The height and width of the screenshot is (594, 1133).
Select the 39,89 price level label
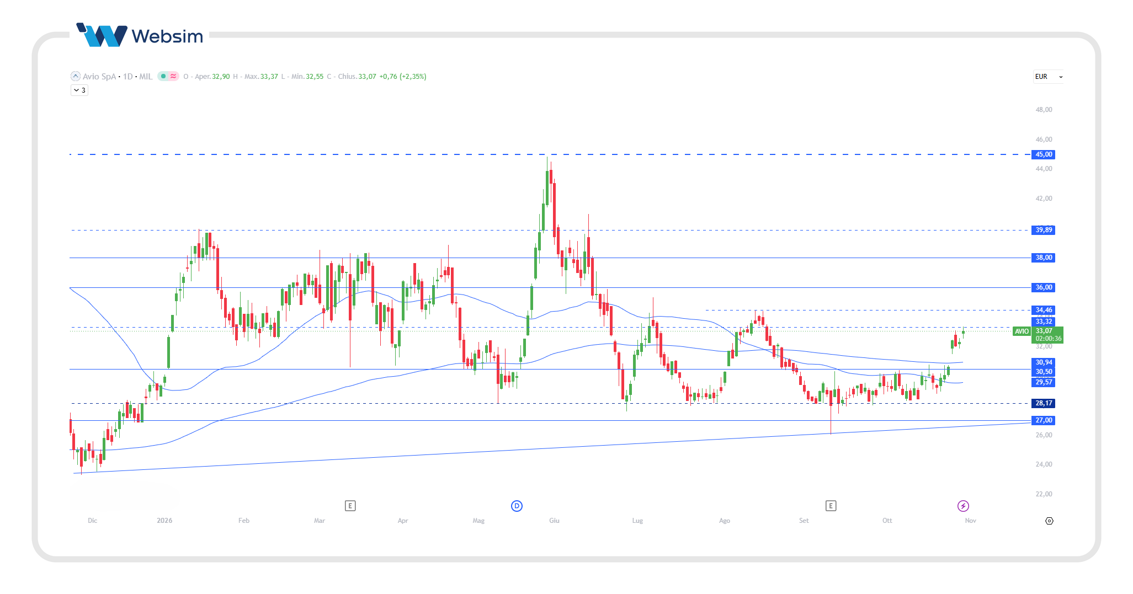pyautogui.click(x=1043, y=230)
